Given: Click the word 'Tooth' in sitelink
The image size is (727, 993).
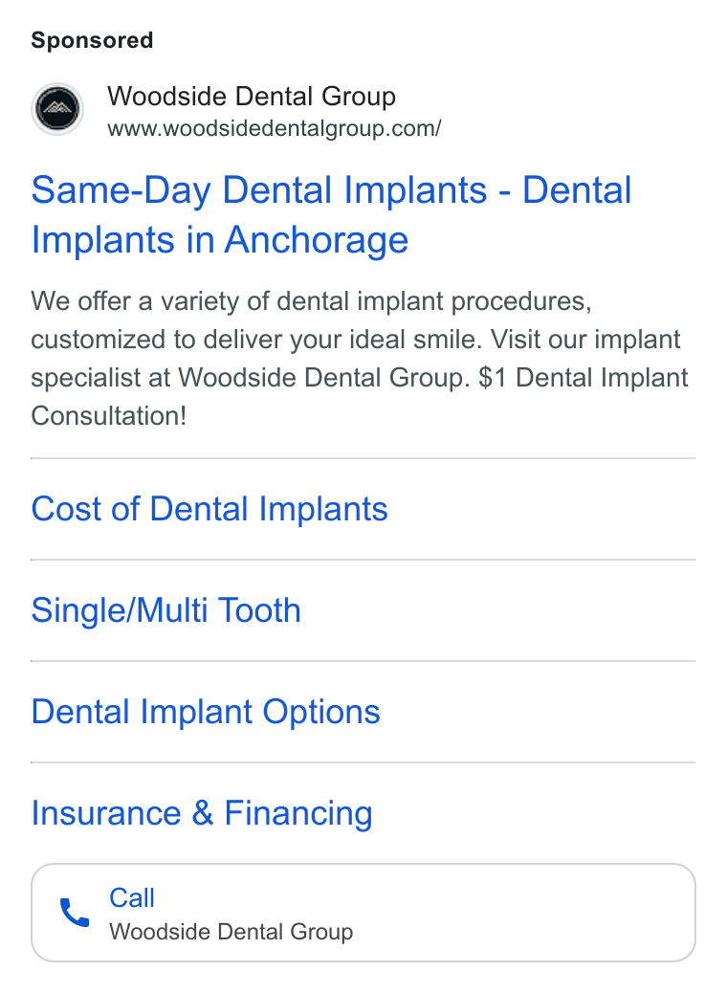Looking at the screenshot, I should click(x=259, y=610).
